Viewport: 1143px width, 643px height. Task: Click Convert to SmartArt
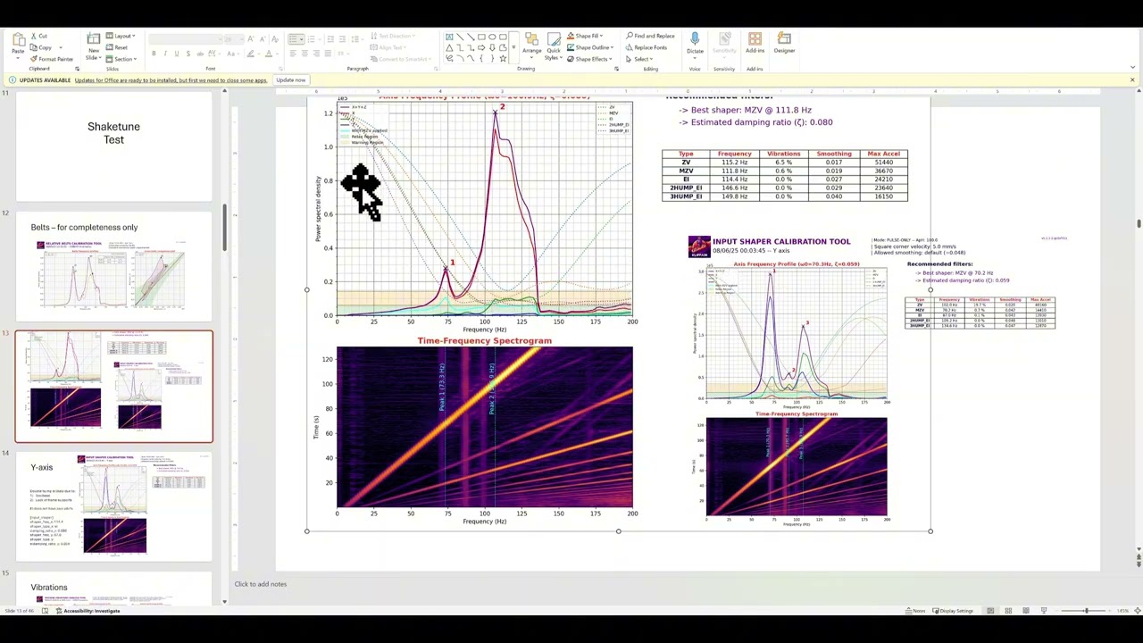click(x=401, y=59)
